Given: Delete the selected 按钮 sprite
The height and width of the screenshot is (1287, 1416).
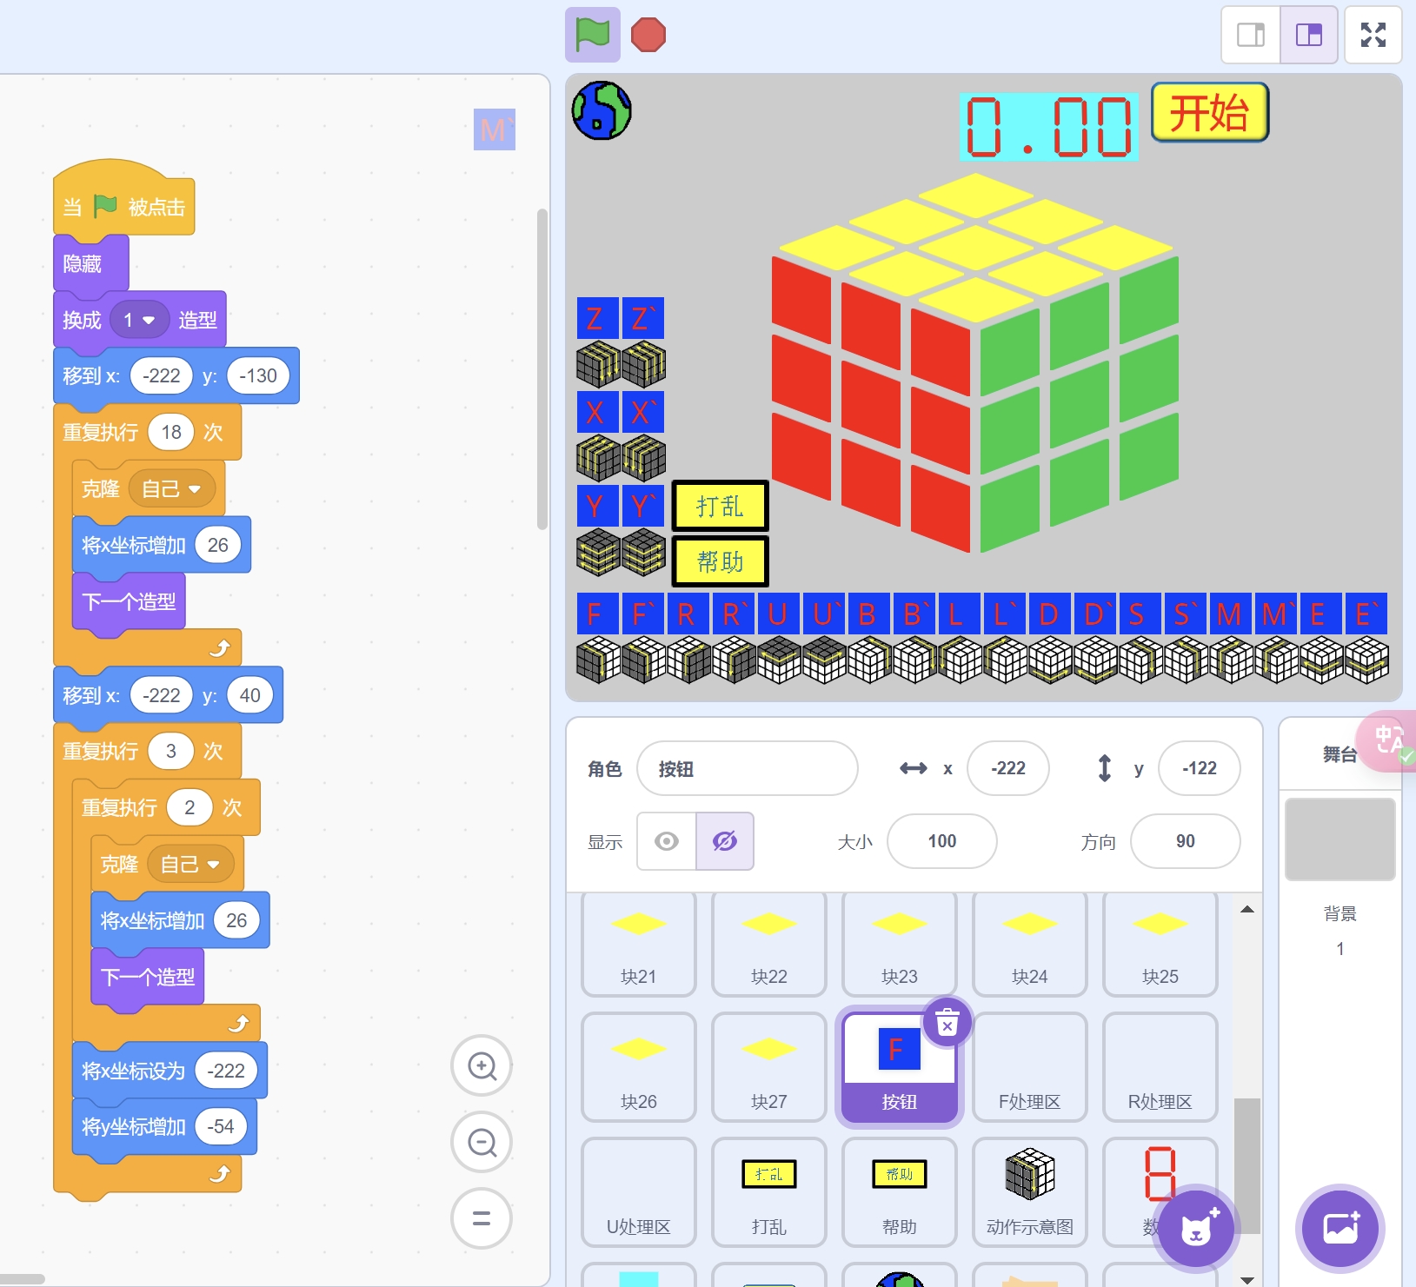Looking at the screenshot, I should coord(947,1023).
